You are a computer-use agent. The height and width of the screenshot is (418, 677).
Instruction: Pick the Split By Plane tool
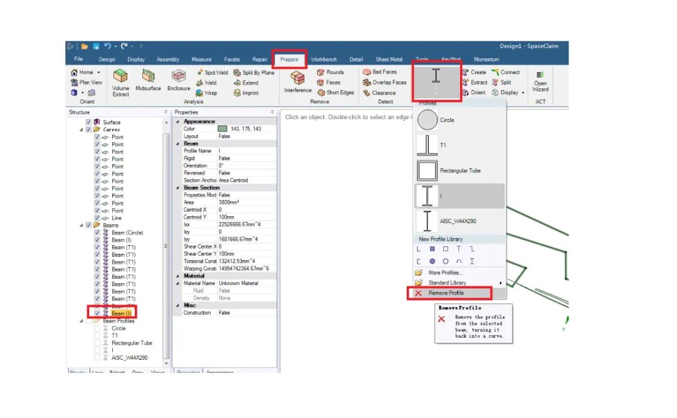pos(254,73)
